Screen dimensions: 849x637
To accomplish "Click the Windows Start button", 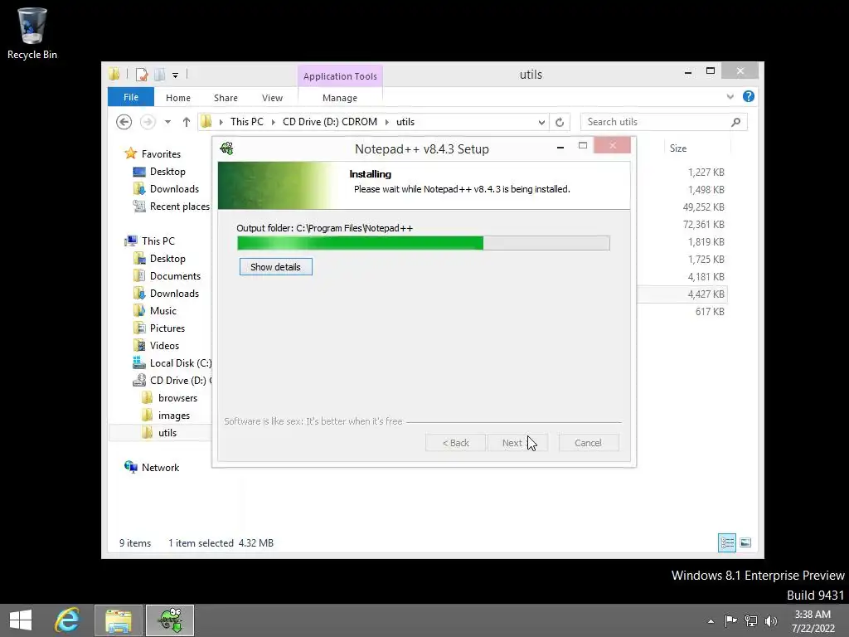I will pyautogui.click(x=21, y=620).
